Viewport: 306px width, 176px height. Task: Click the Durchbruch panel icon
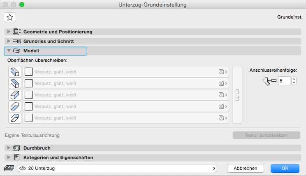point(16,148)
